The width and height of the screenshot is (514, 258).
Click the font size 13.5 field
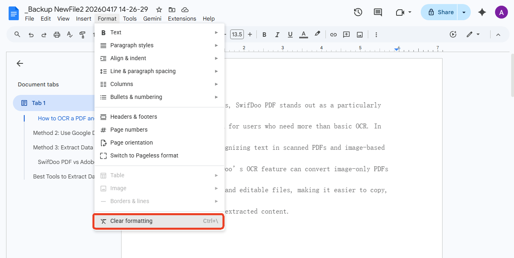click(237, 35)
